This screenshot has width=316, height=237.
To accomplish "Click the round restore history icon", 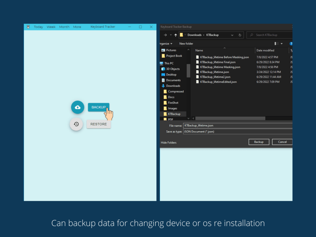I will [x=76, y=124].
